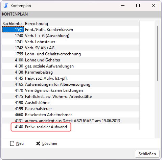Click the Schließen button
Image resolution: width=162 pixels, height=160 pixels.
click(x=147, y=154)
